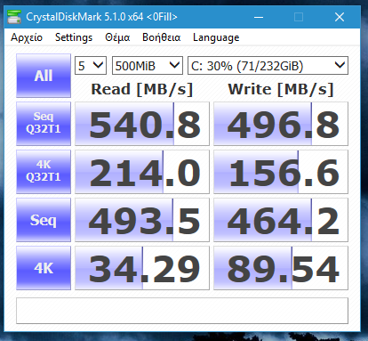Select the 156.6 4K Q32T1 write result
The image size is (368, 341).
[281, 172]
